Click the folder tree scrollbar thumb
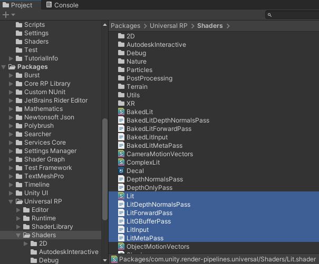Screen dimensions: 319x264 105,169
